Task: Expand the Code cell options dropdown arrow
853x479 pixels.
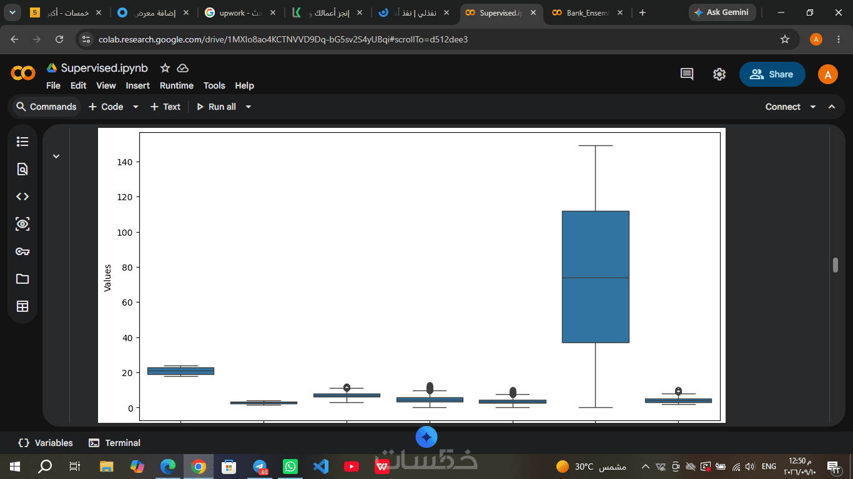Action: tap(136, 107)
